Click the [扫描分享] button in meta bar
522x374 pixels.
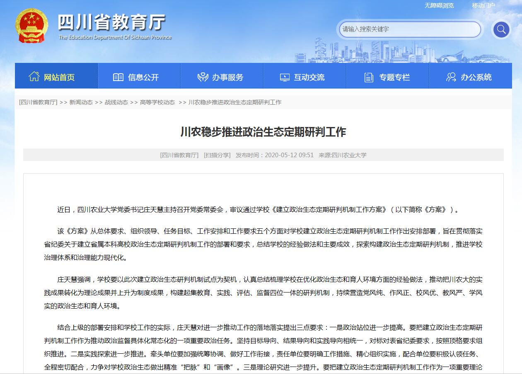pyautogui.click(x=217, y=155)
